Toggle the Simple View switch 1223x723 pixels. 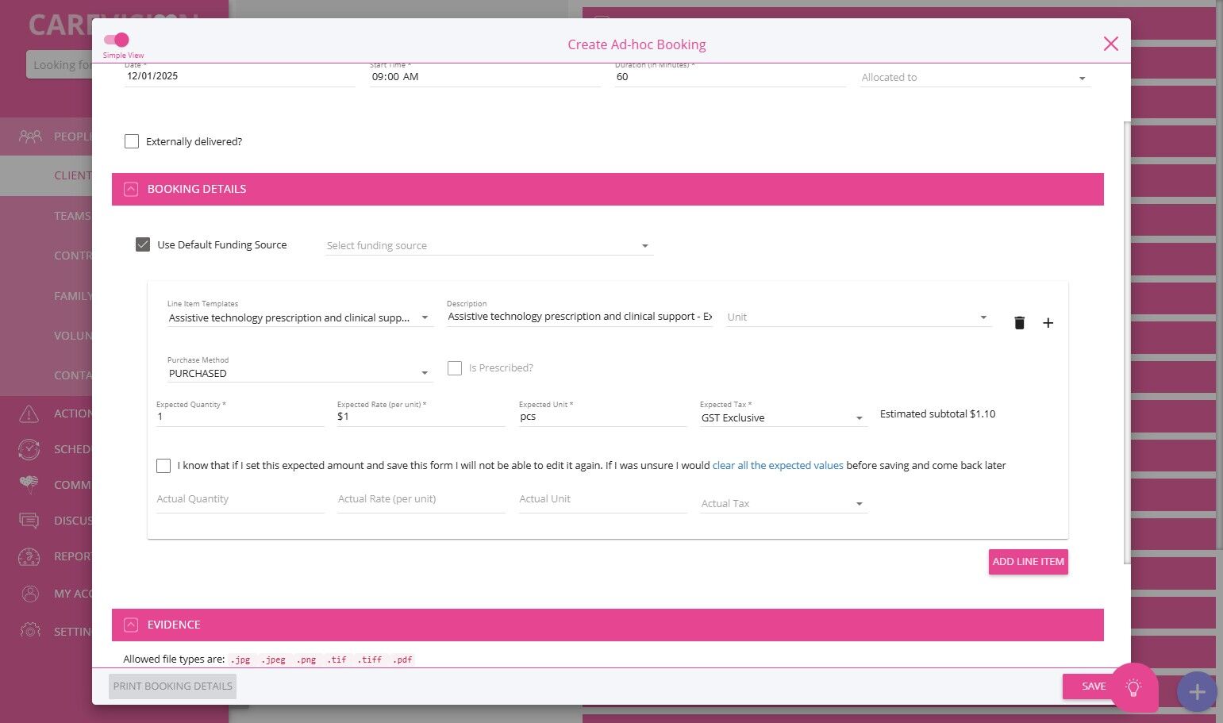click(x=117, y=40)
